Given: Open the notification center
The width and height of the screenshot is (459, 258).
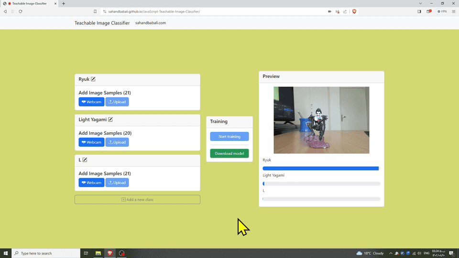Looking at the screenshot, I should pyautogui.click(x=452, y=253).
